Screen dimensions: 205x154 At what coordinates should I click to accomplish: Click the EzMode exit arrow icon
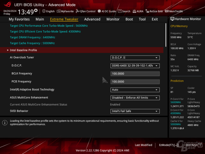176,145
